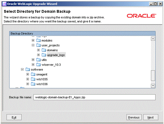Image resolution: width=164 pixels, height=124 pixels.
Task: Go to the Next wizard step
Action: (150, 117)
